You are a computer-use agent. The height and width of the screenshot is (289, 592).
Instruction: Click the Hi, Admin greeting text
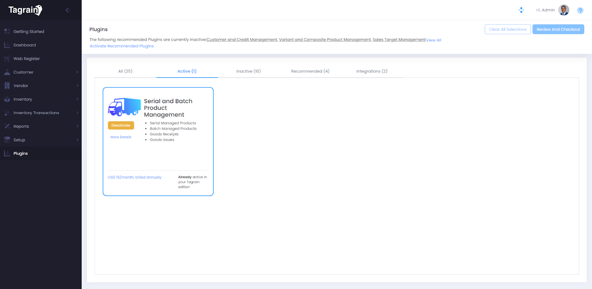[x=545, y=10]
